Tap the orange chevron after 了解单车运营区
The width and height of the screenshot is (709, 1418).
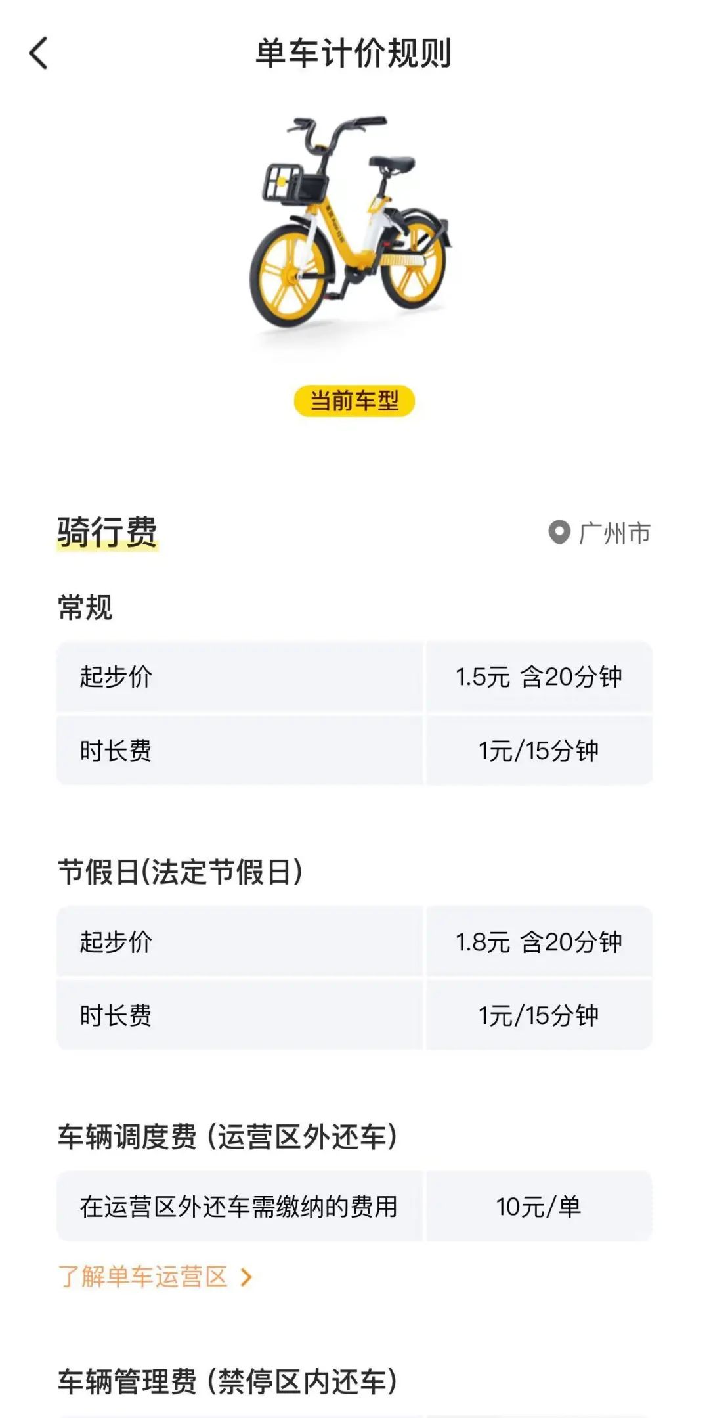[x=246, y=1277]
